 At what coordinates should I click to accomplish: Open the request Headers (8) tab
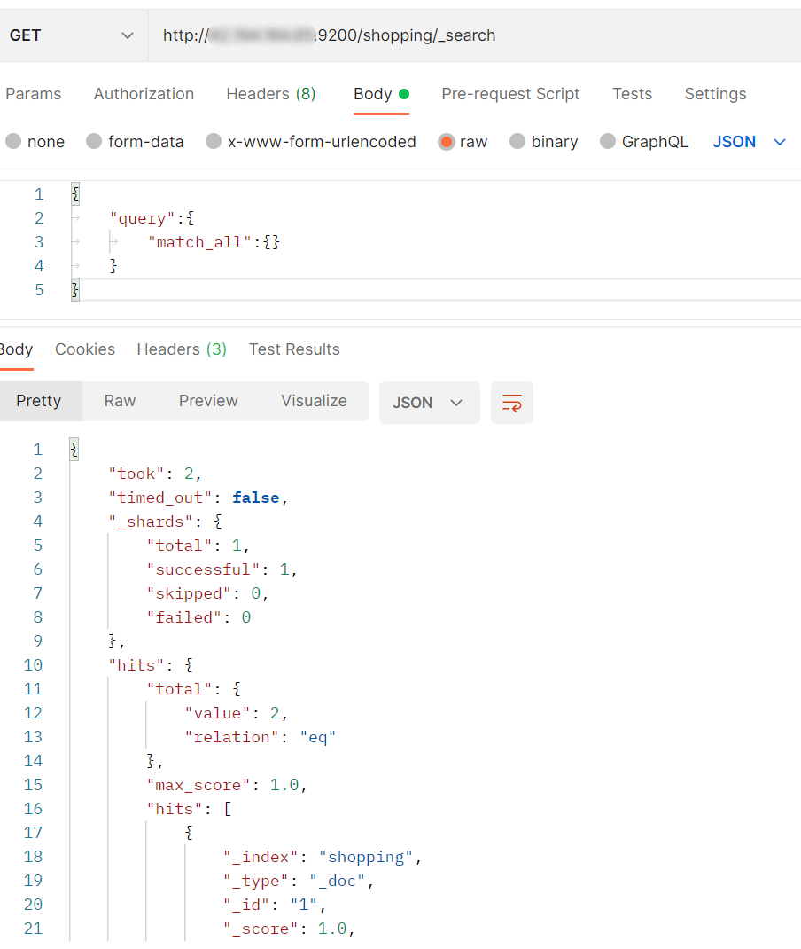(x=270, y=94)
